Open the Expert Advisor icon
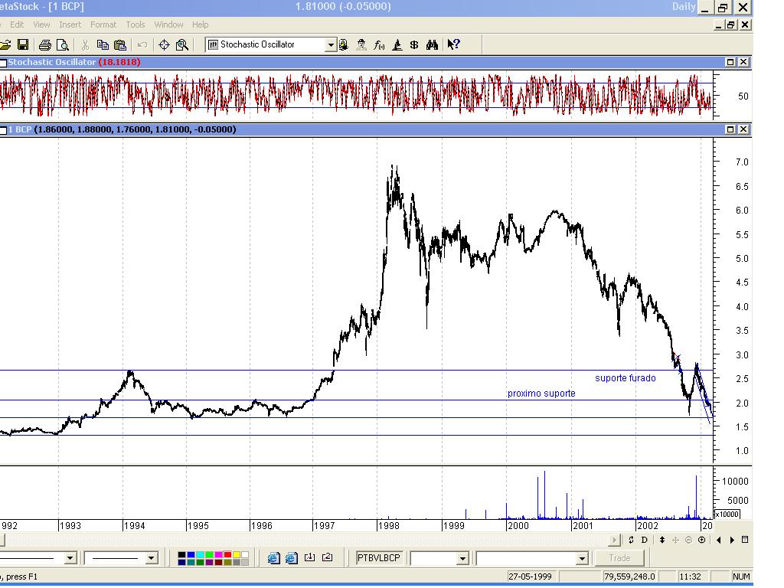This screenshot has height=588, width=784. 344,45
